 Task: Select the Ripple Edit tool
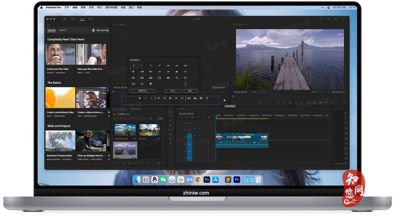click(171, 121)
